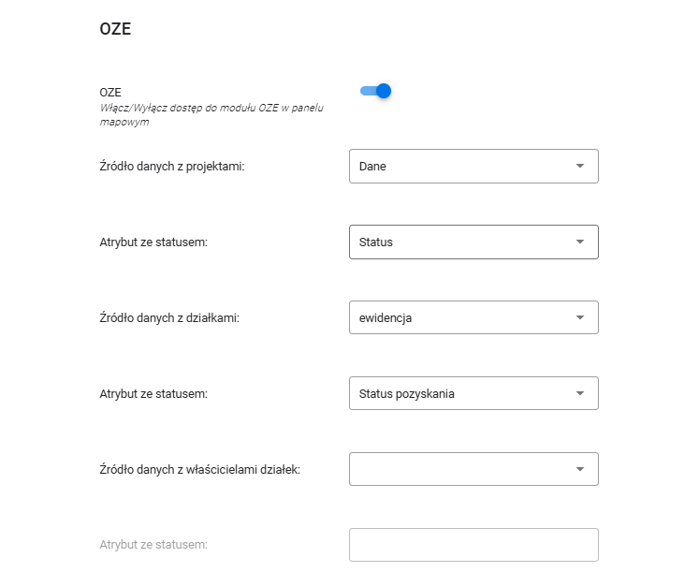Click the 'Źródło danych z właścicielami działek:' label
Viewport: 684px width, 587px height.
coord(199,470)
